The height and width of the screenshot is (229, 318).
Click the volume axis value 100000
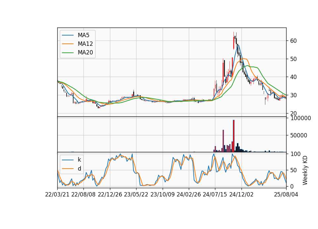click(x=300, y=118)
